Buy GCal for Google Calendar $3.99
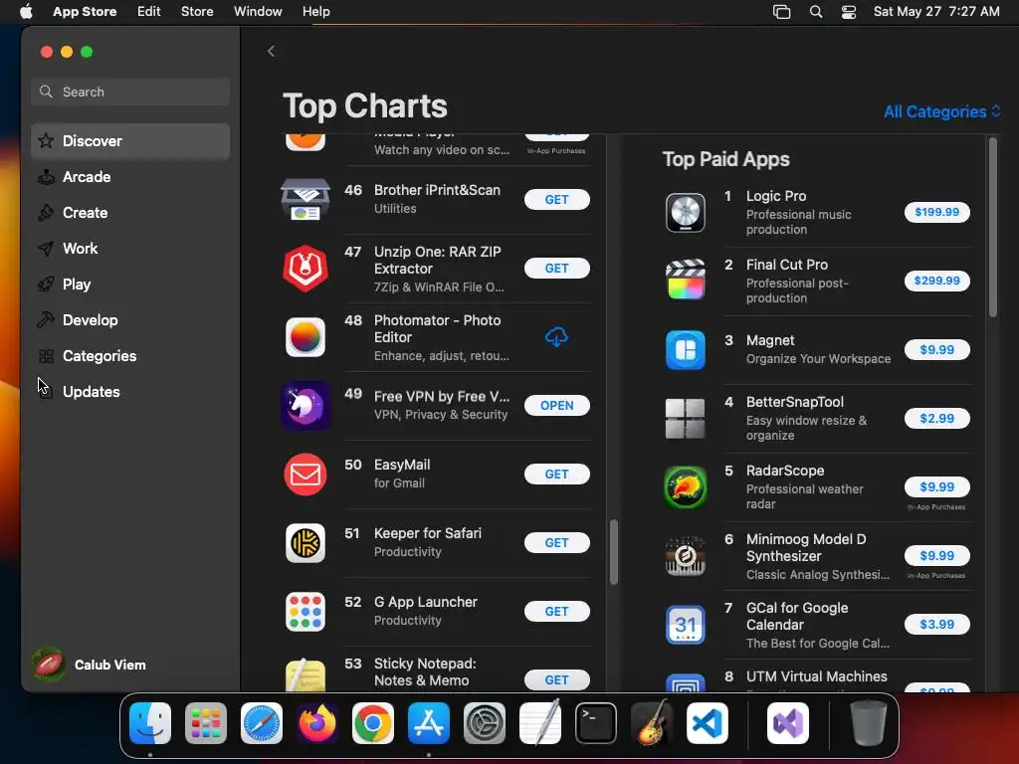The width and height of the screenshot is (1019, 764). pyautogui.click(x=937, y=625)
